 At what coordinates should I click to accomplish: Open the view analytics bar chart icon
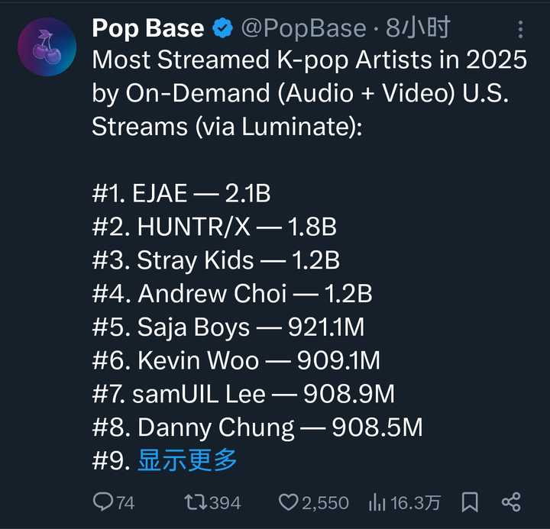[377, 502]
